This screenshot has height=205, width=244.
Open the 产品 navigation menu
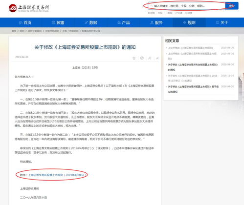tap(124, 22)
